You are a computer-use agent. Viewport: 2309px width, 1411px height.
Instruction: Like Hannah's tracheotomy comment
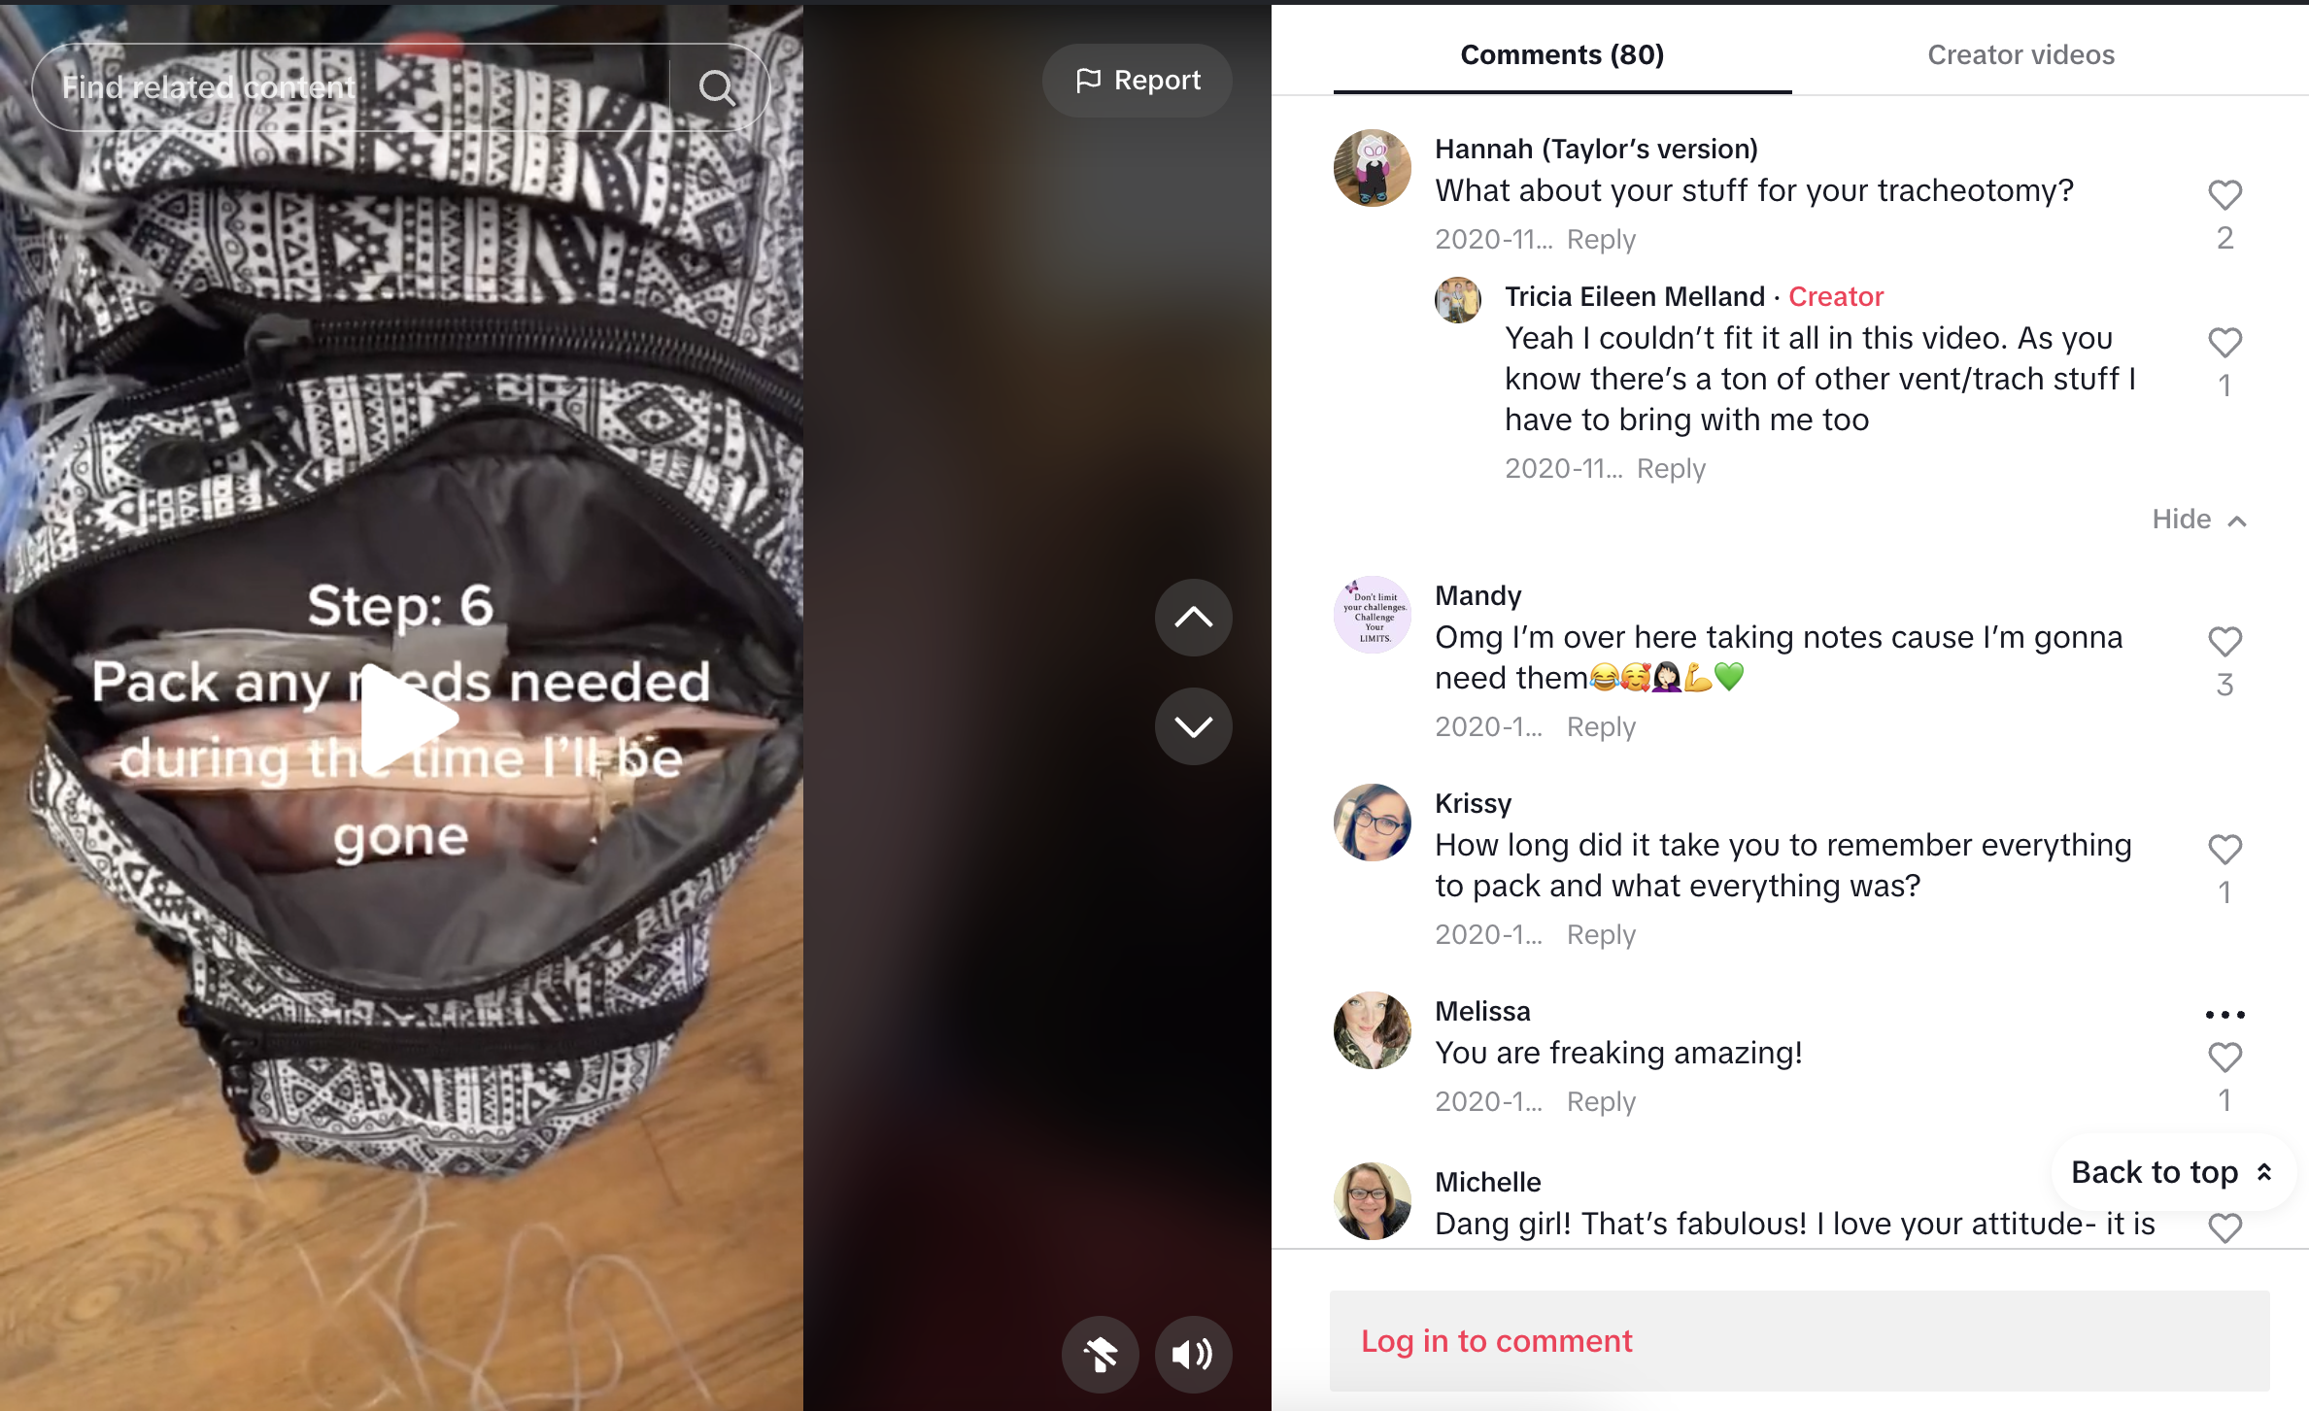pos(2224,195)
